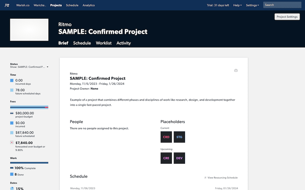Viewport: 305px width, 190px height.
Task: Open the Help dropdown menu
Action: [237, 5]
